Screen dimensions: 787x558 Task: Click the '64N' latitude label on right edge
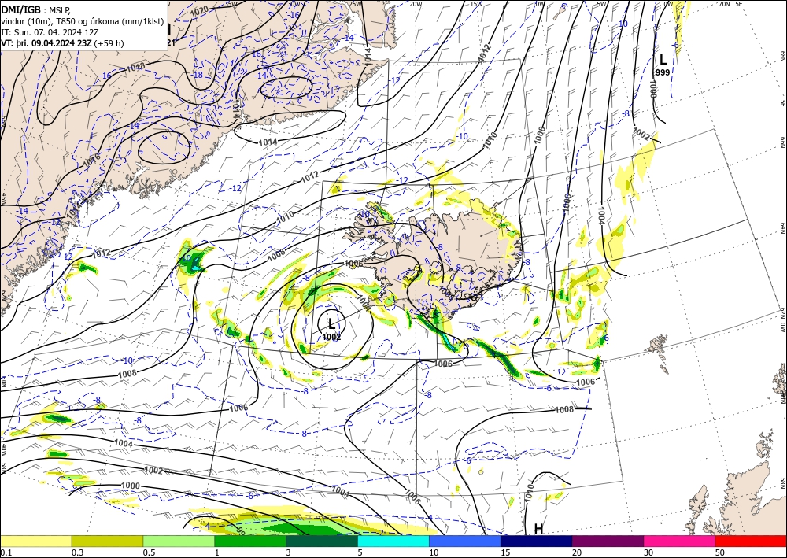782,228
